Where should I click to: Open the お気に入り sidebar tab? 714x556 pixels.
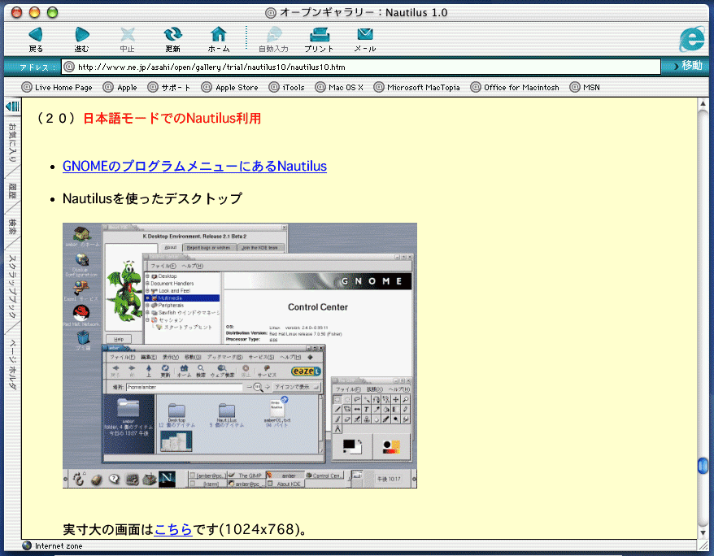[13, 142]
